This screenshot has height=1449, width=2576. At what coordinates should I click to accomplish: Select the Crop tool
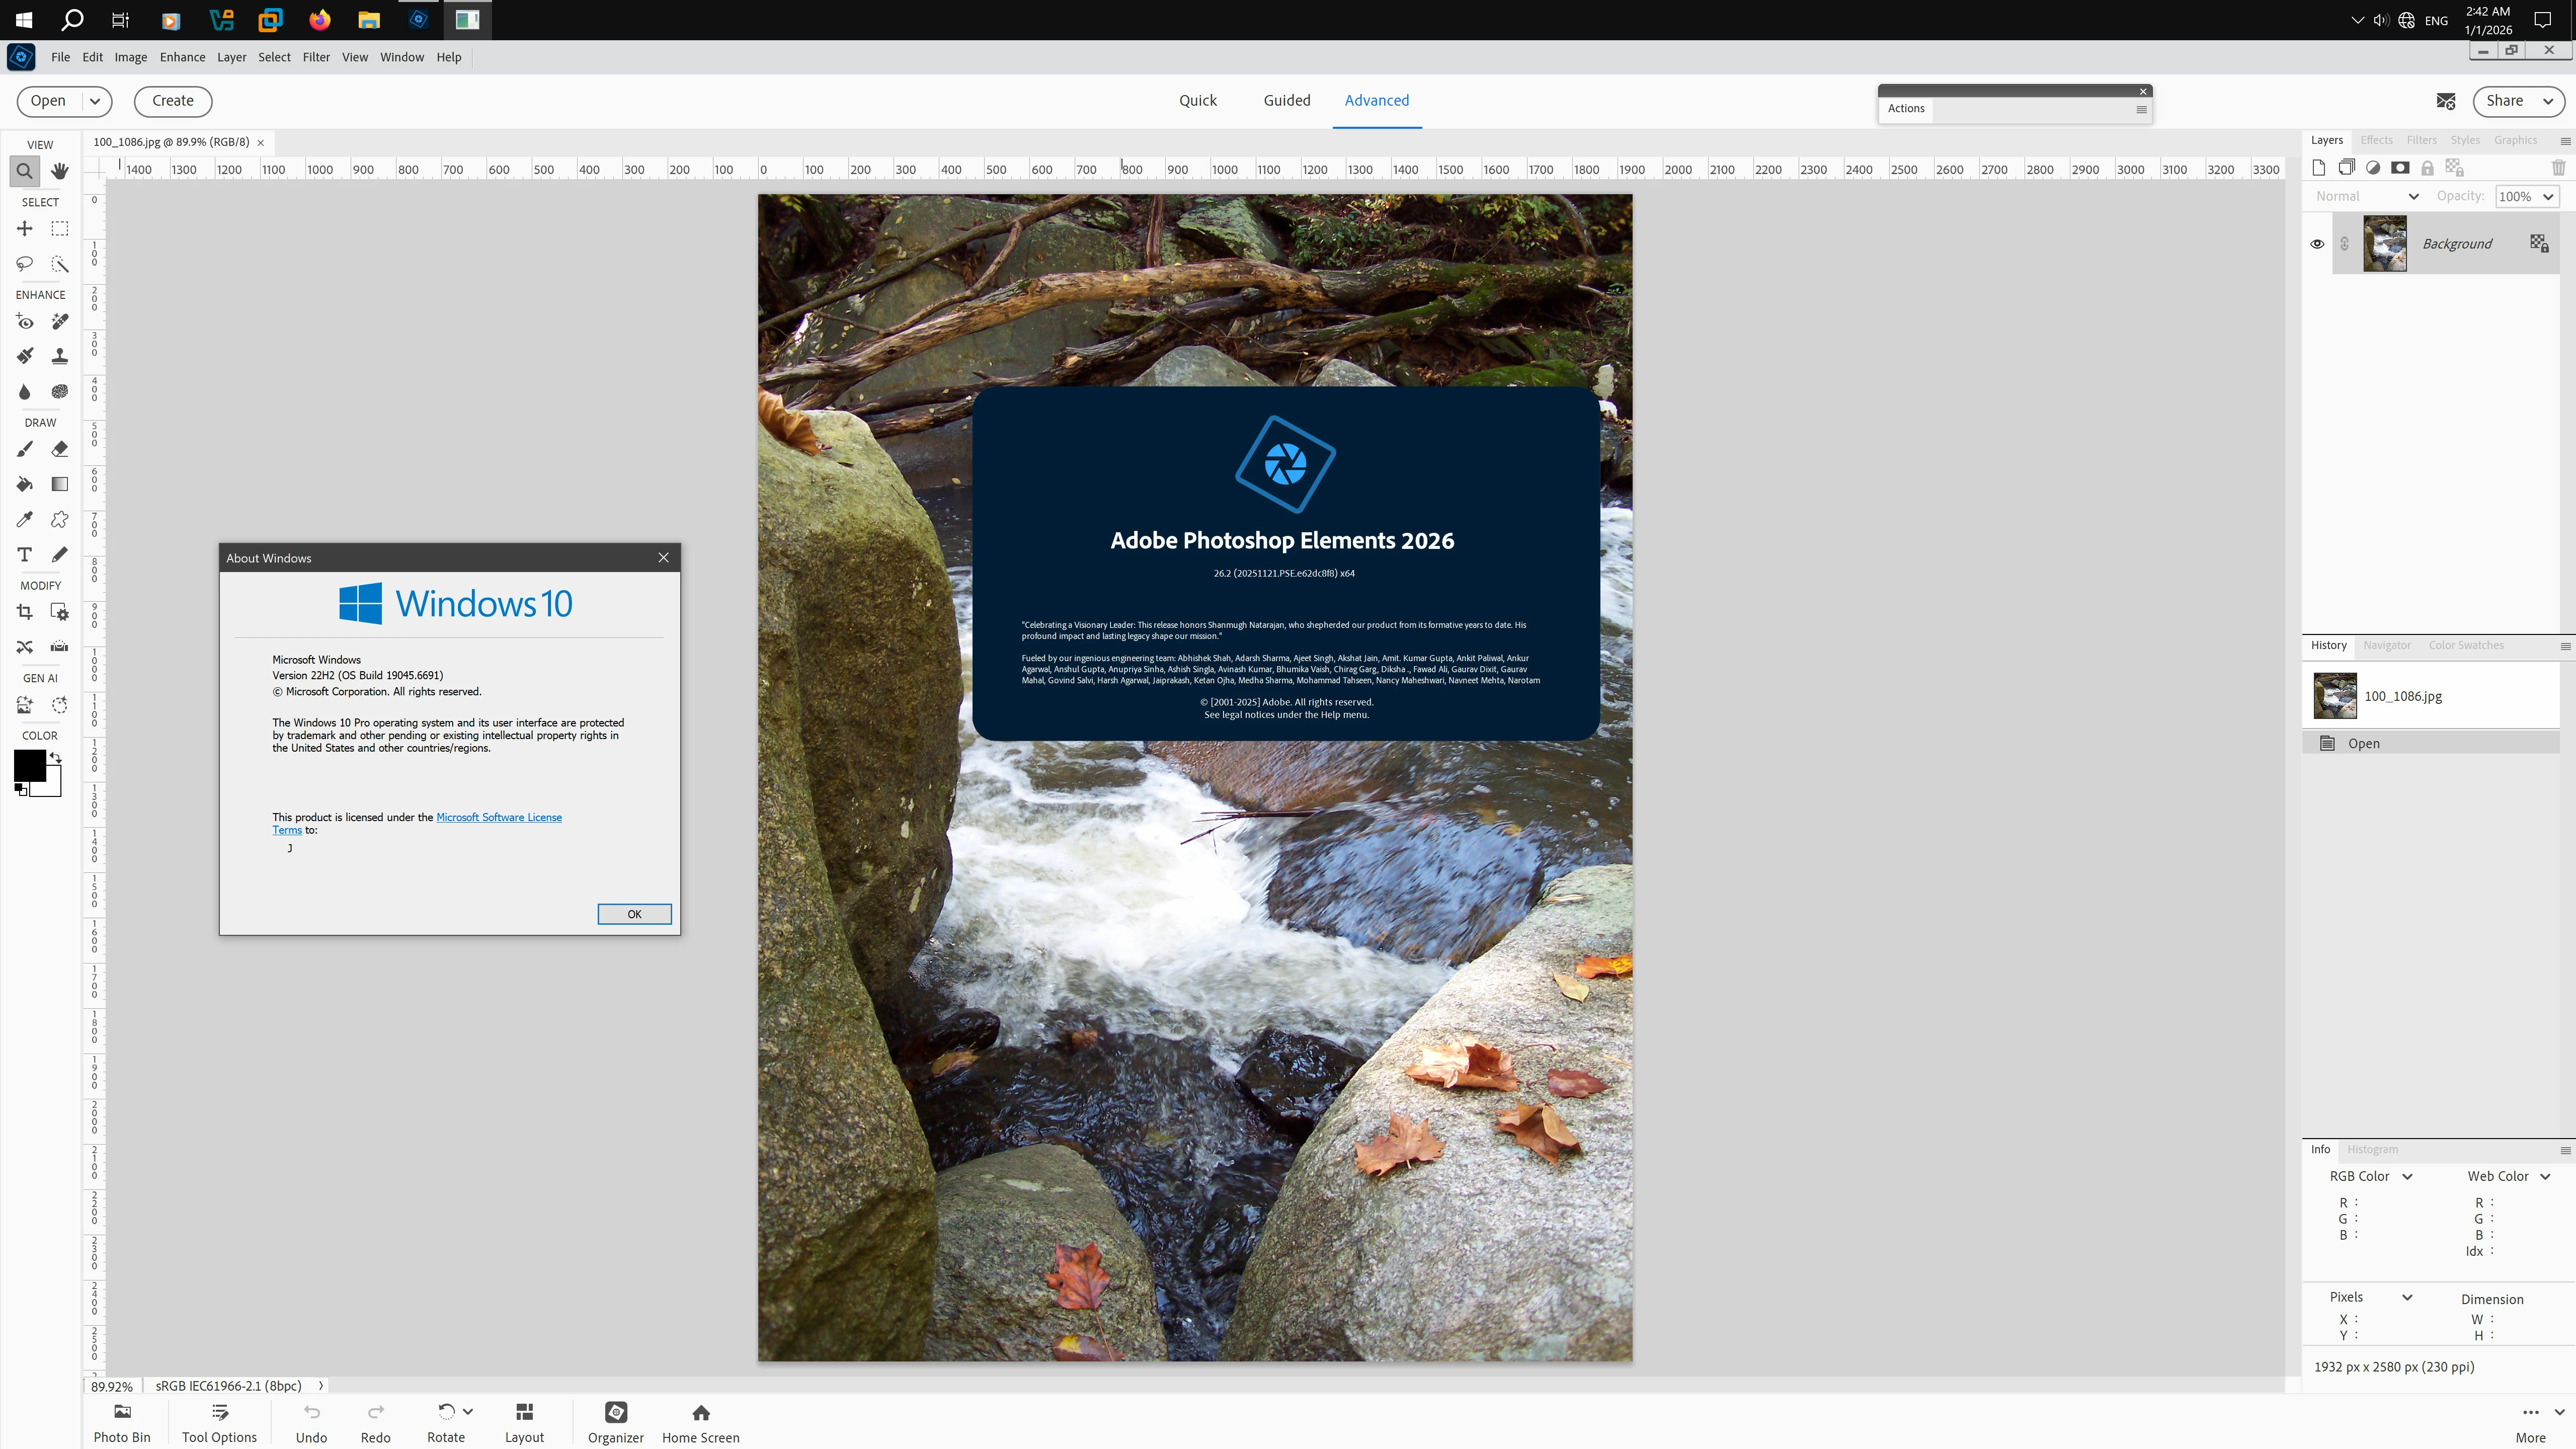25,612
